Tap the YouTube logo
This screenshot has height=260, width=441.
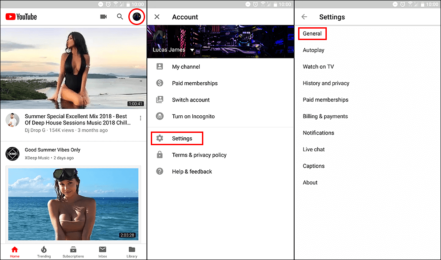21,17
